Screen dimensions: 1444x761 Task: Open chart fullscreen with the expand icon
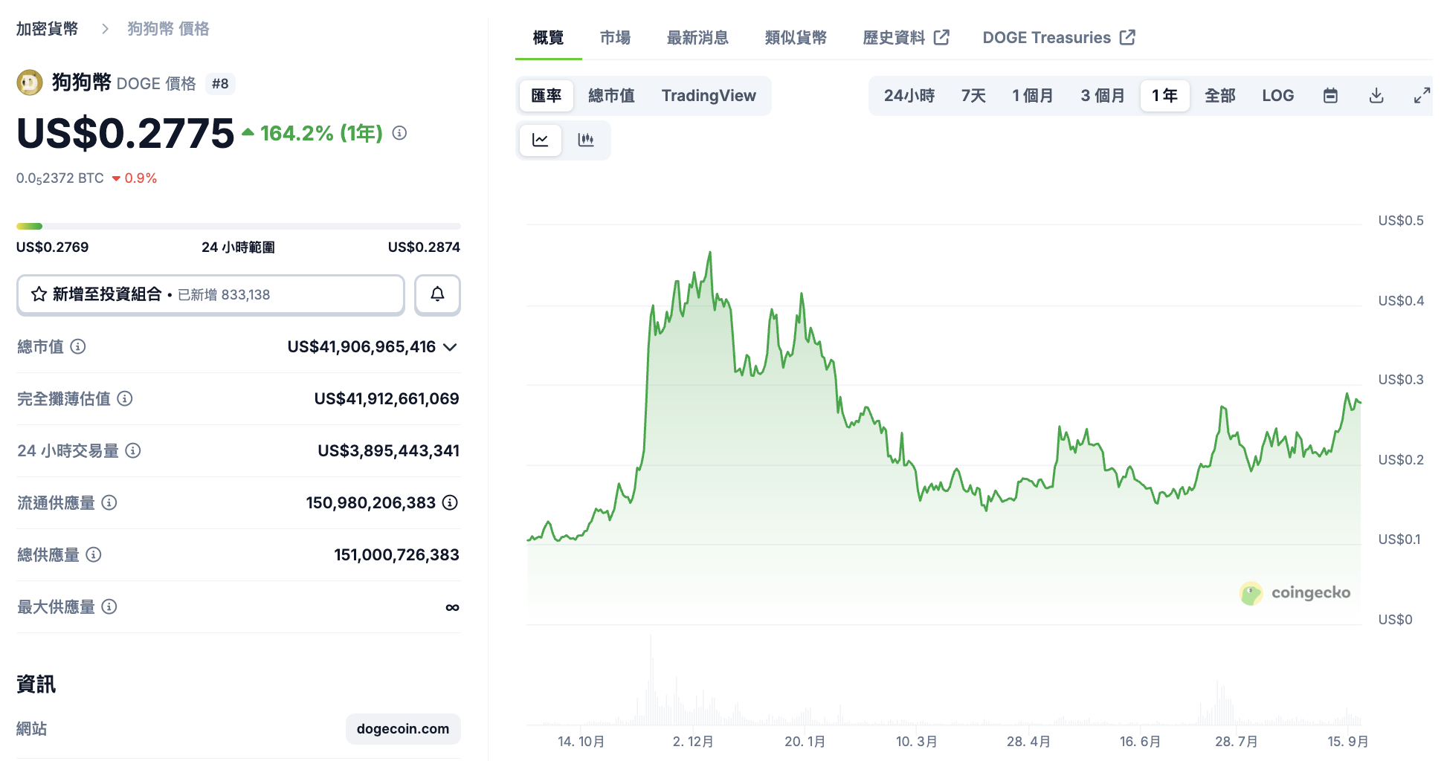(1422, 95)
